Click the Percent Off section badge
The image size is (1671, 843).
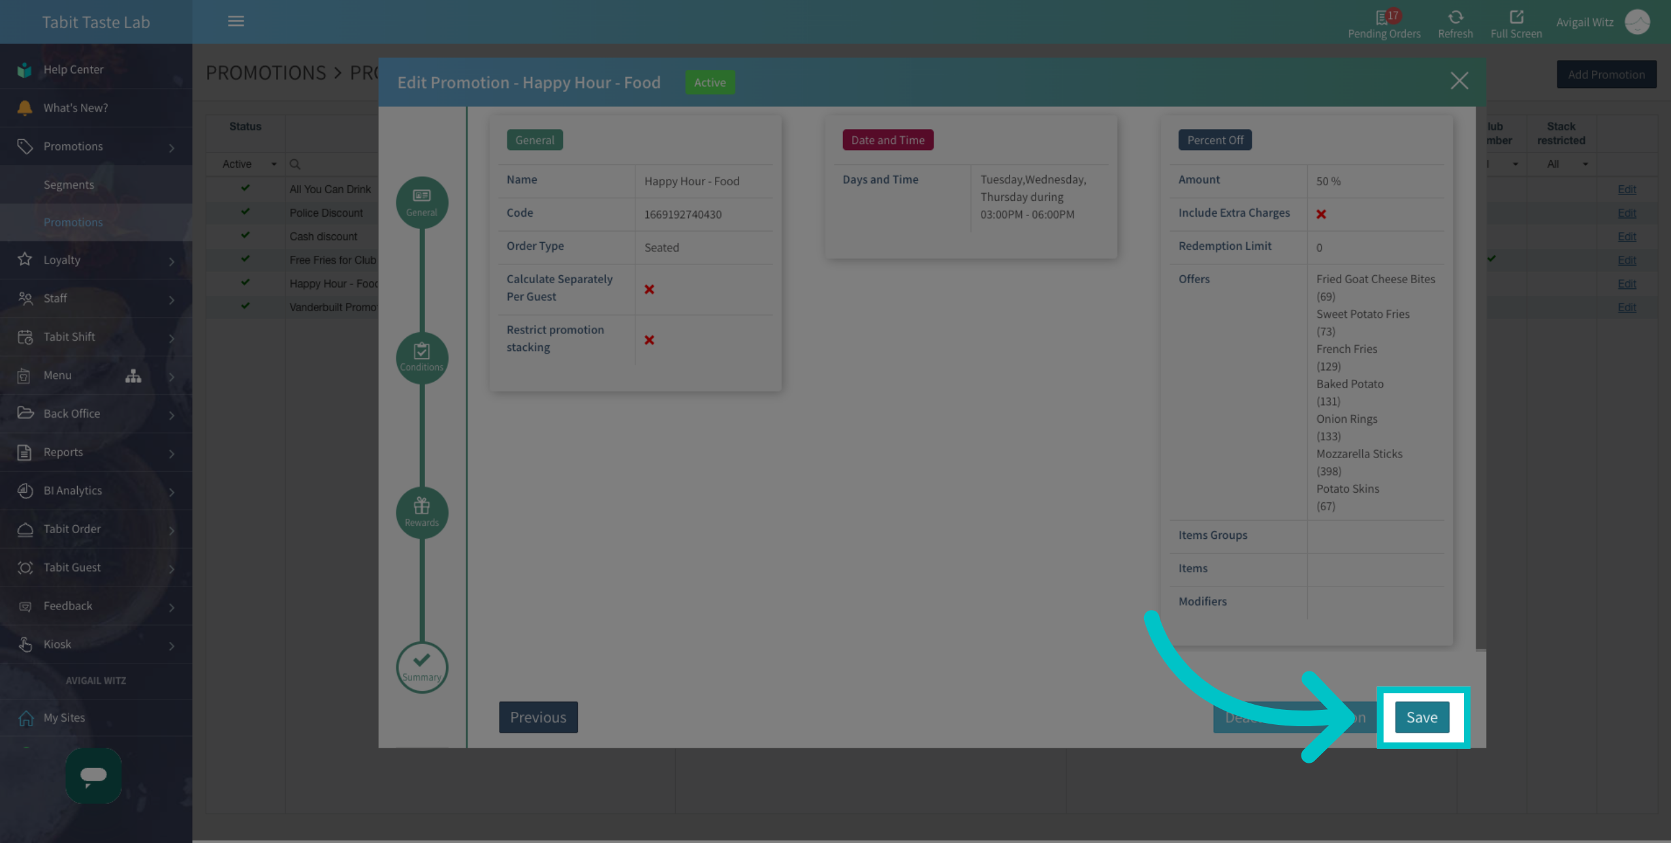[1215, 140]
